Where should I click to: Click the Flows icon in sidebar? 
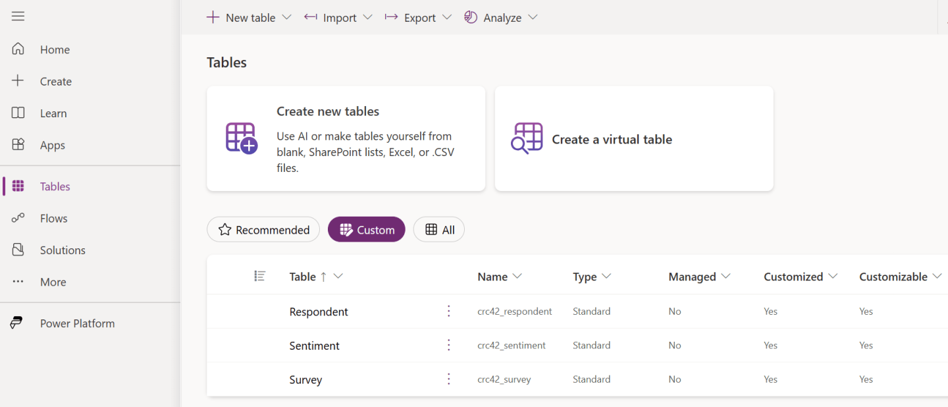click(18, 218)
